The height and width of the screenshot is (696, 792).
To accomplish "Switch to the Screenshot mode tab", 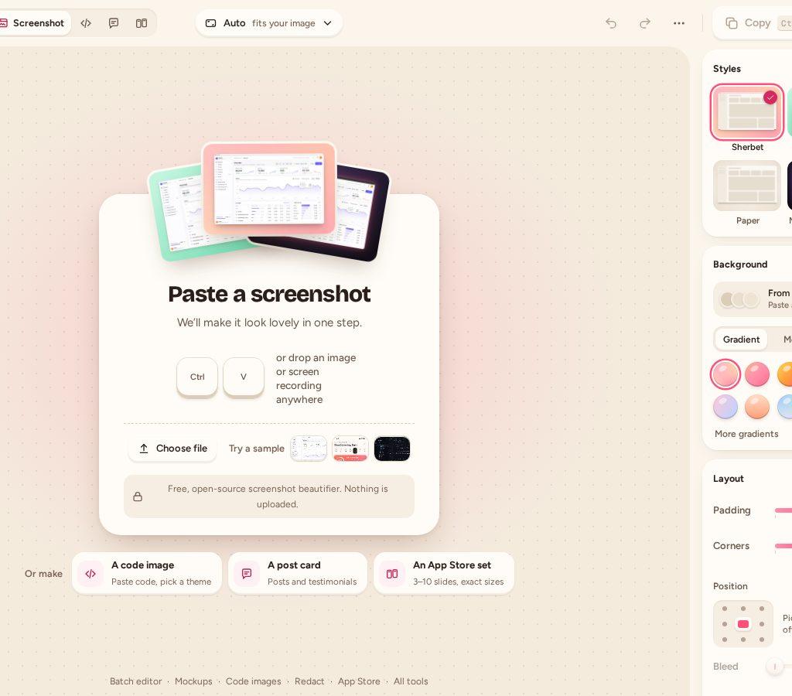I will point(33,23).
